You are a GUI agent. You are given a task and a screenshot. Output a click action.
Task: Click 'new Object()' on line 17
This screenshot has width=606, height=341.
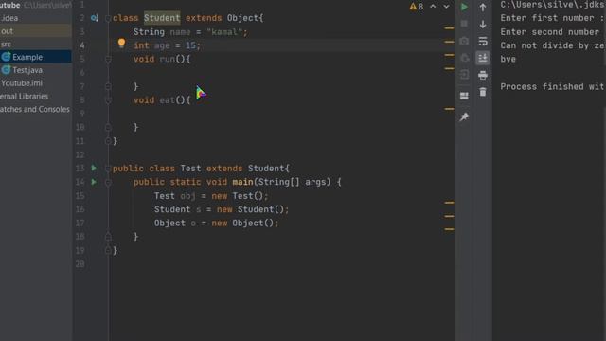click(242, 224)
